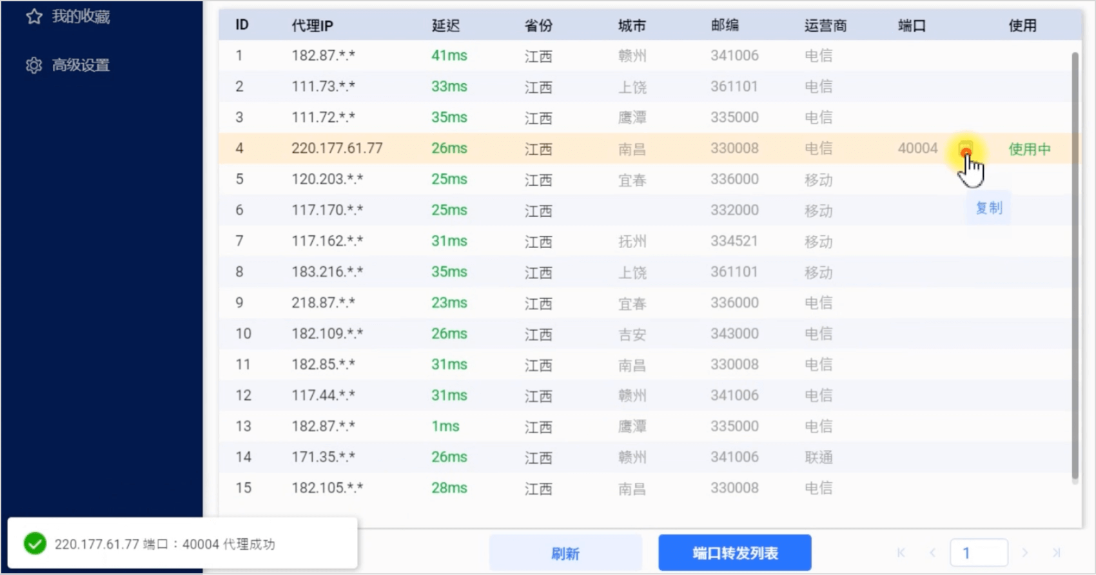Click the 复制 tooltip button
This screenshot has height=575, width=1096.
point(988,208)
